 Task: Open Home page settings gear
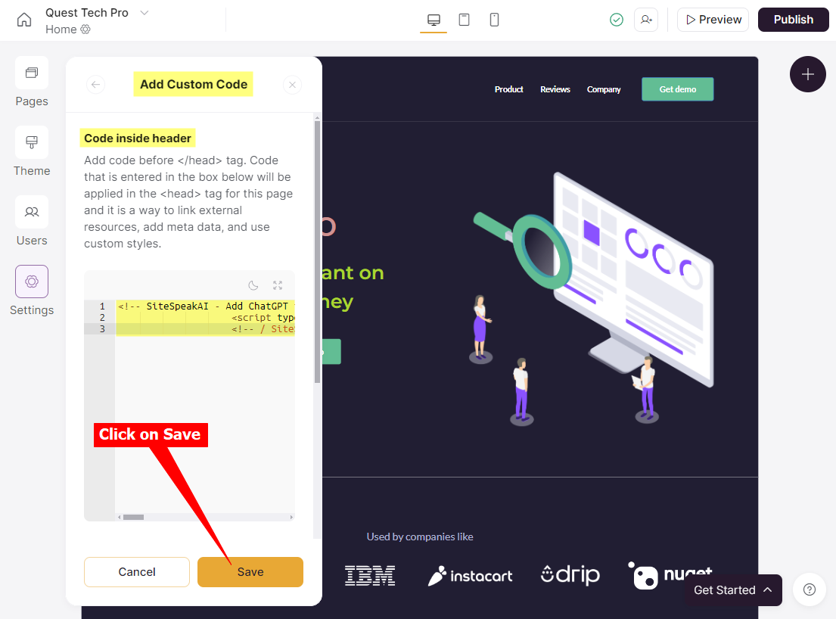point(85,30)
